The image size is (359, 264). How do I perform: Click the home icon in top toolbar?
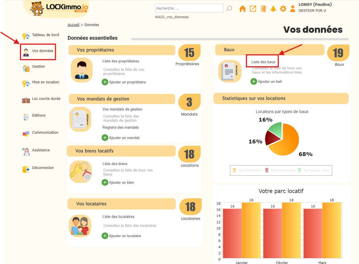(243, 9)
